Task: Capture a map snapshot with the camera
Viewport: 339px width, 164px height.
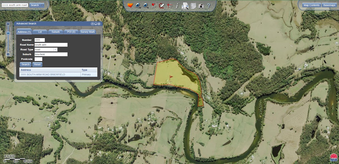Action: point(201,6)
